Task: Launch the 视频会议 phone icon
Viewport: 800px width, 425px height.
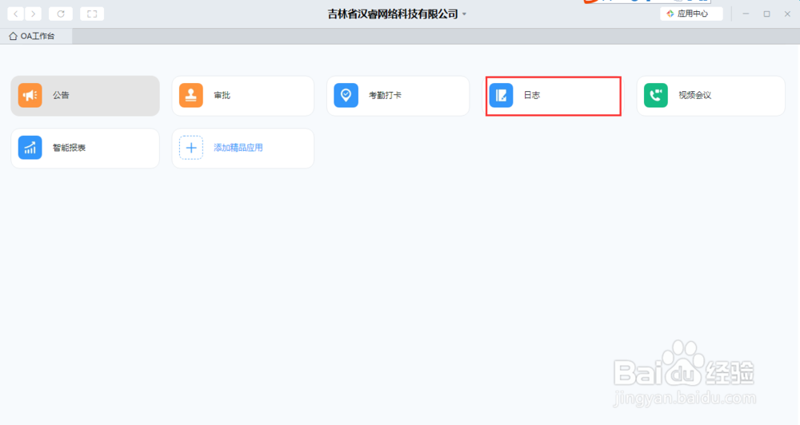Action: (x=656, y=95)
